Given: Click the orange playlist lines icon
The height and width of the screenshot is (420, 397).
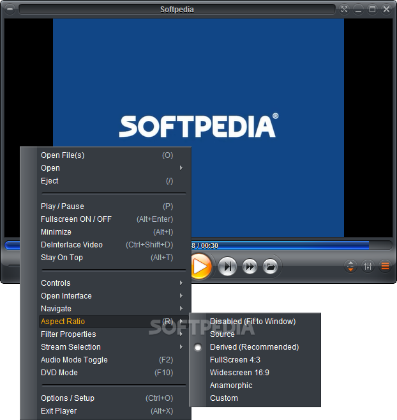Looking at the screenshot, I should 385,266.
